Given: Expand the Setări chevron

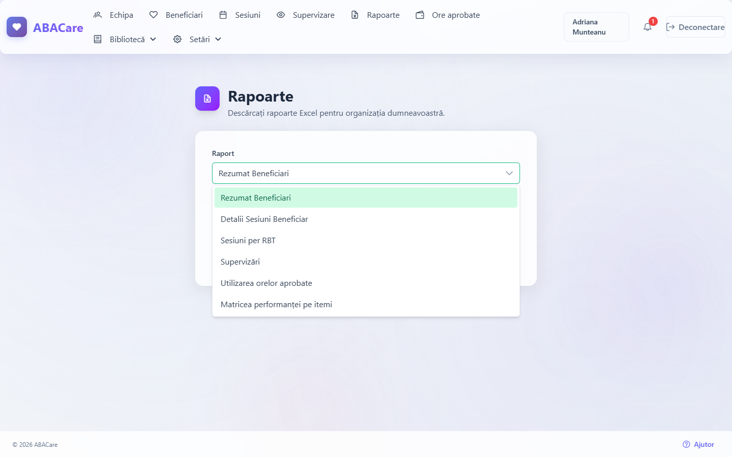Looking at the screenshot, I should pyautogui.click(x=218, y=39).
